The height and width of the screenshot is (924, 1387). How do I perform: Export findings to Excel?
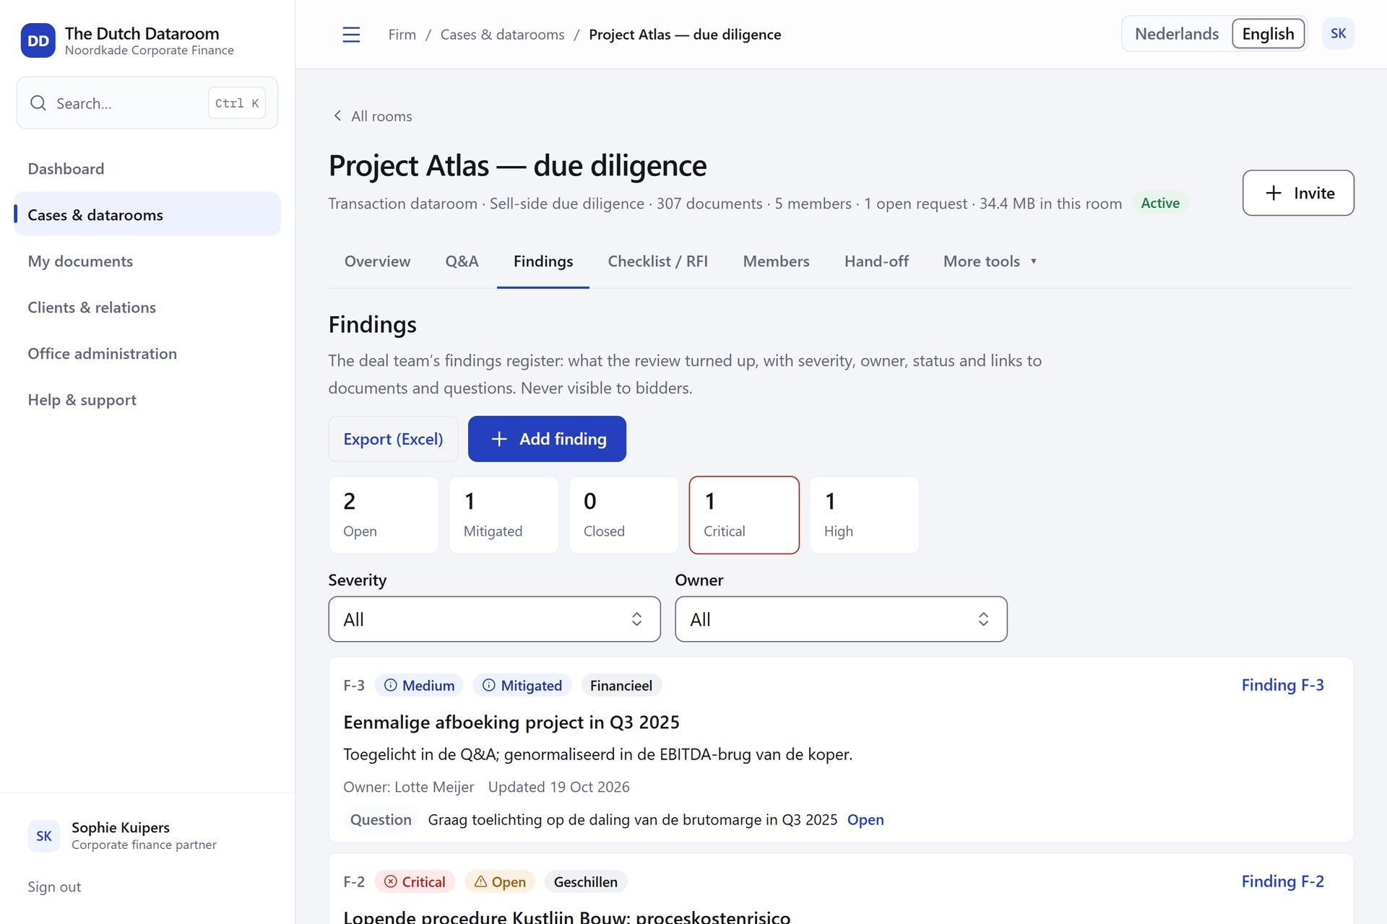[393, 439]
